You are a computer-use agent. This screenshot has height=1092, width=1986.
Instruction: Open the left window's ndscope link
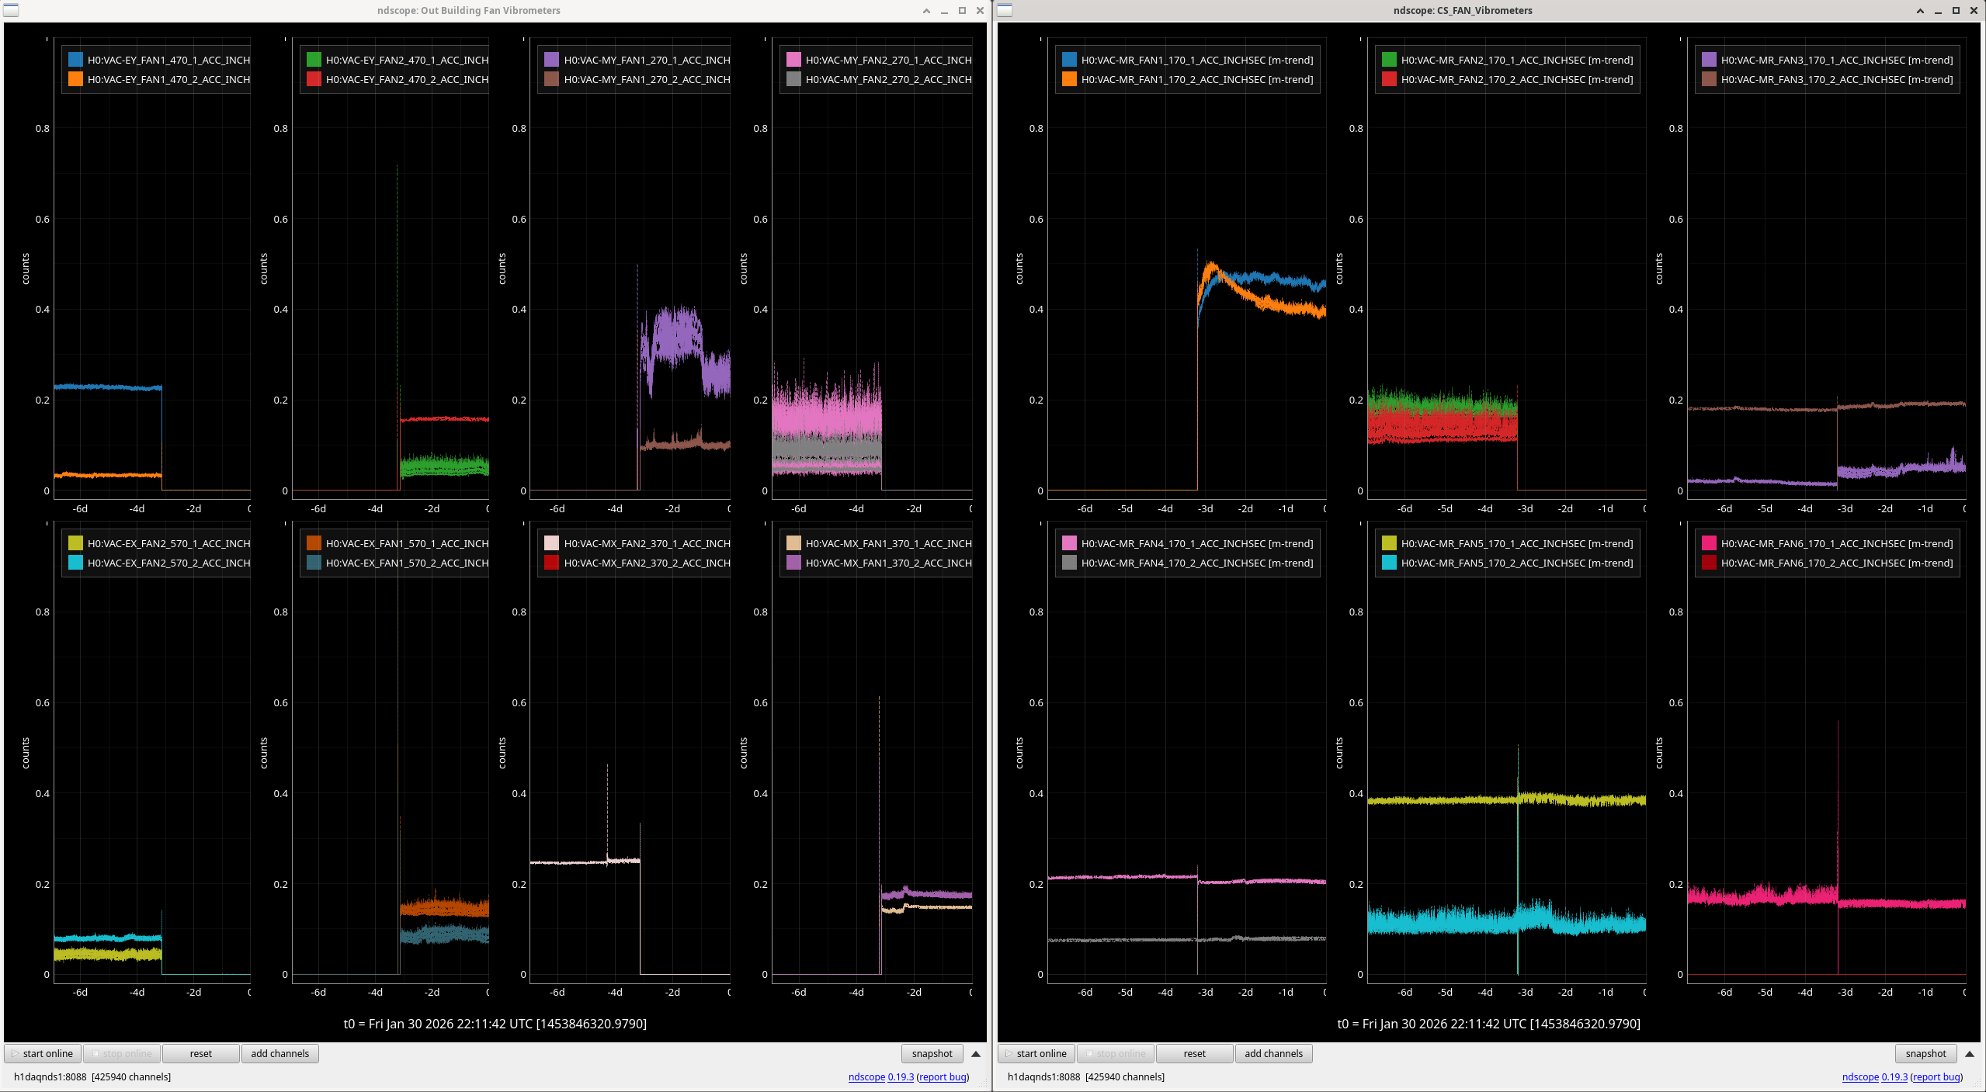click(x=866, y=1077)
